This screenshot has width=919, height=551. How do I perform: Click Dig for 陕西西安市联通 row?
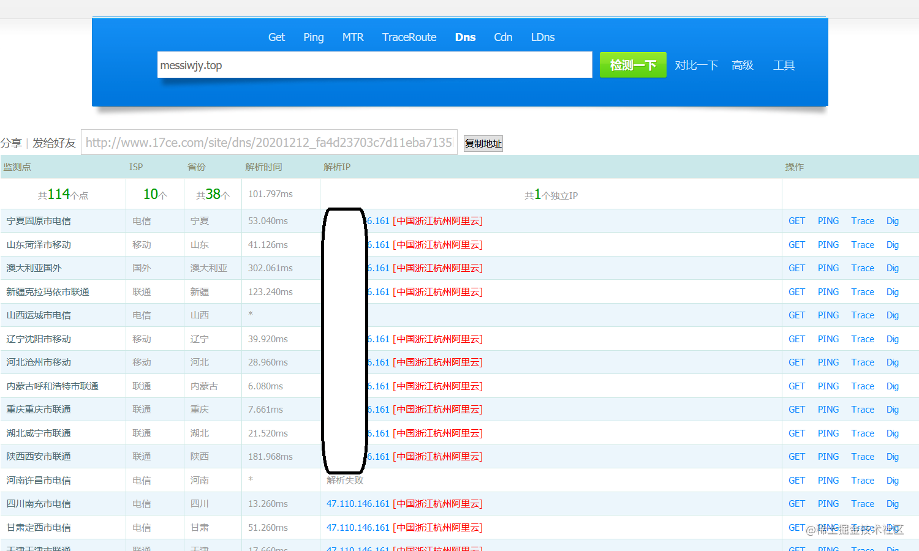coord(893,457)
